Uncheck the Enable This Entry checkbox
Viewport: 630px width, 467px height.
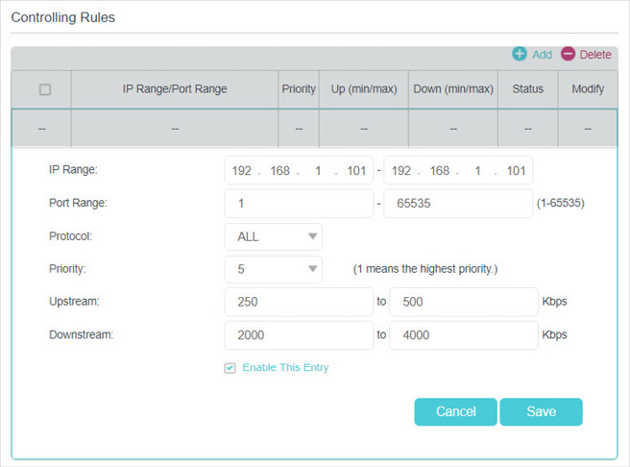pyautogui.click(x=230, y=368)
